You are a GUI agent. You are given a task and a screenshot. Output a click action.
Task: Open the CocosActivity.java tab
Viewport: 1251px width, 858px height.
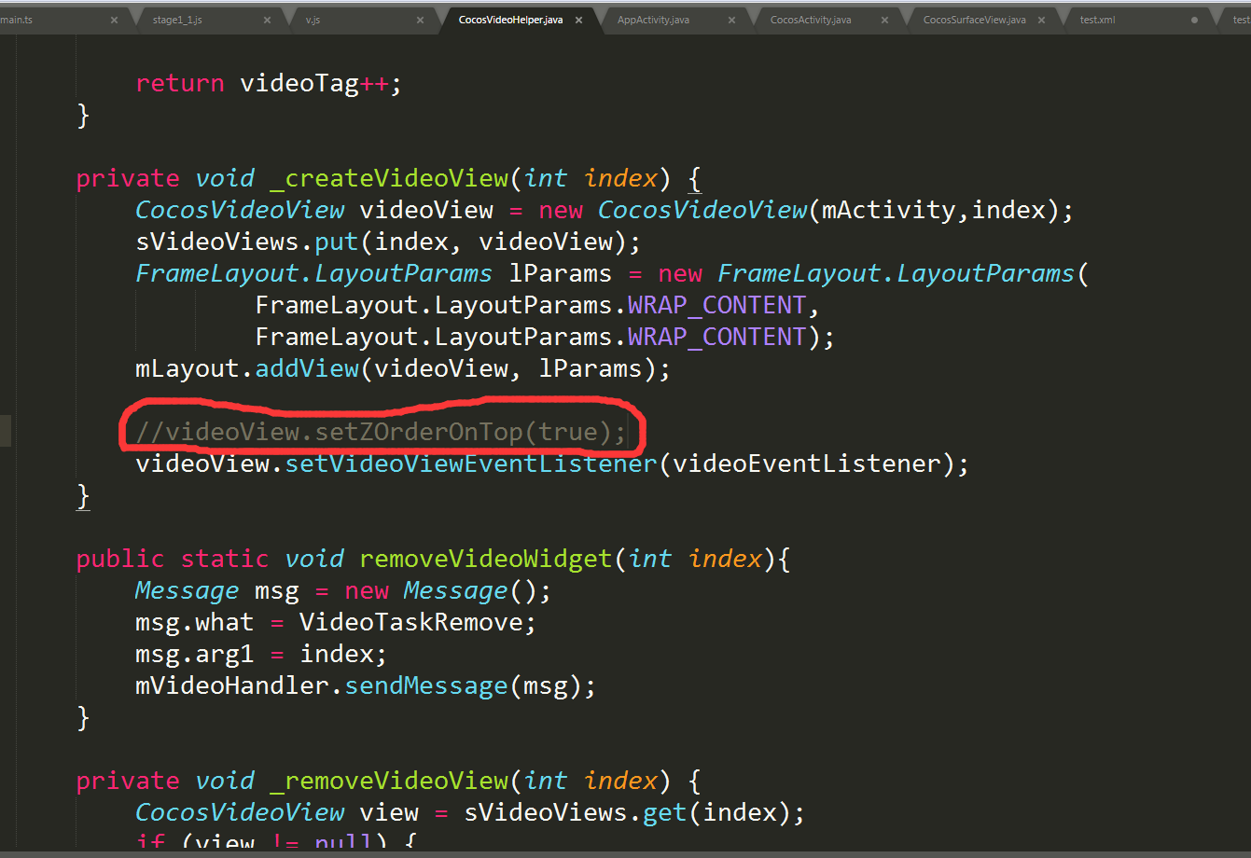click(811, 20)
